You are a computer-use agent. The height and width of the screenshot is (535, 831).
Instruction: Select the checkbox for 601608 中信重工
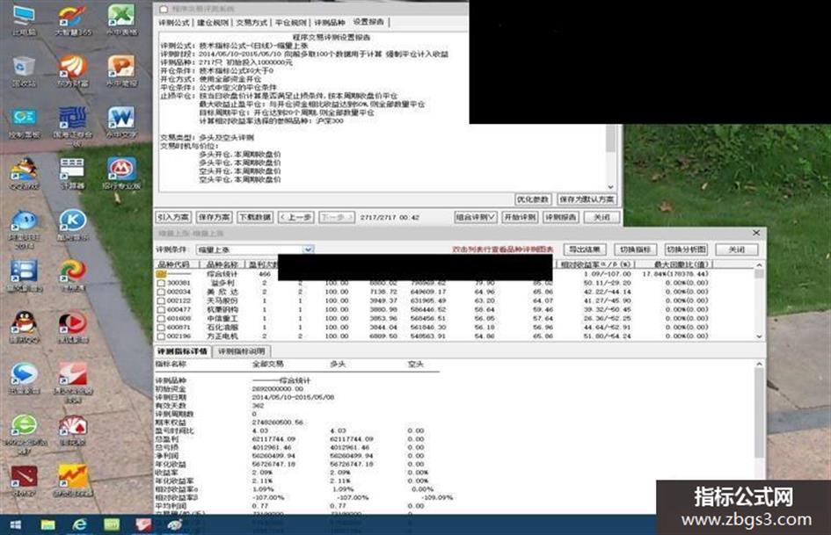[161, 318]
